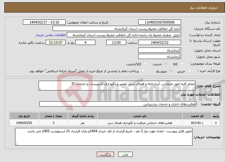The height and width of the screenshot is (162, 225).
Task: Click the resize handle of buyer notes textarea
Action: point(17,144)
